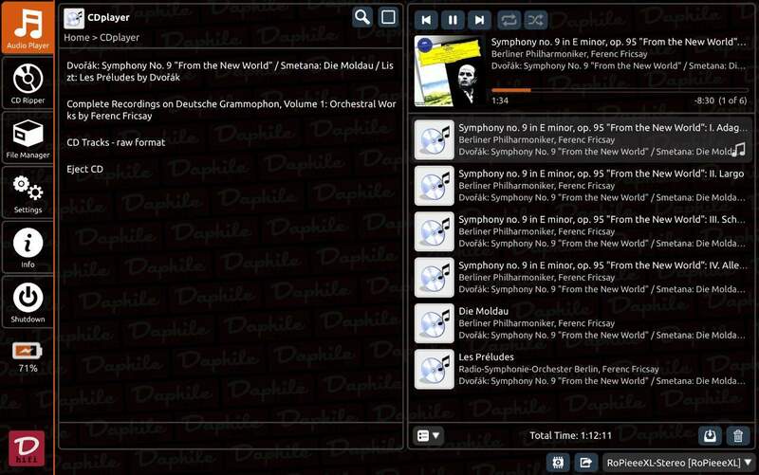This screenshot has height=475, width=759.
Task: Toggle shuffle mode
Action: 535,20
